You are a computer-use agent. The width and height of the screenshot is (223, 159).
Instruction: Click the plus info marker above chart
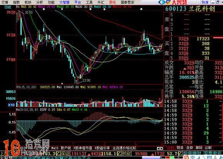click(x=105, y=9)
